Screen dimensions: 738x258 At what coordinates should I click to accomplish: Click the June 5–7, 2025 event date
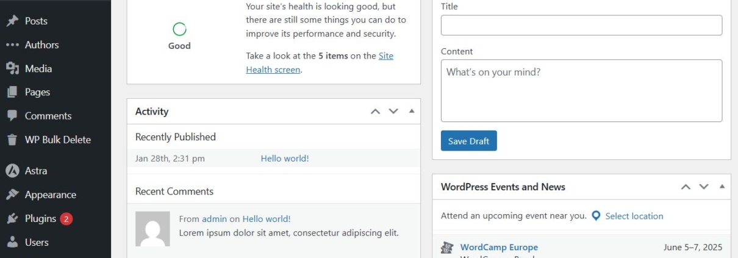coord(693,247)
